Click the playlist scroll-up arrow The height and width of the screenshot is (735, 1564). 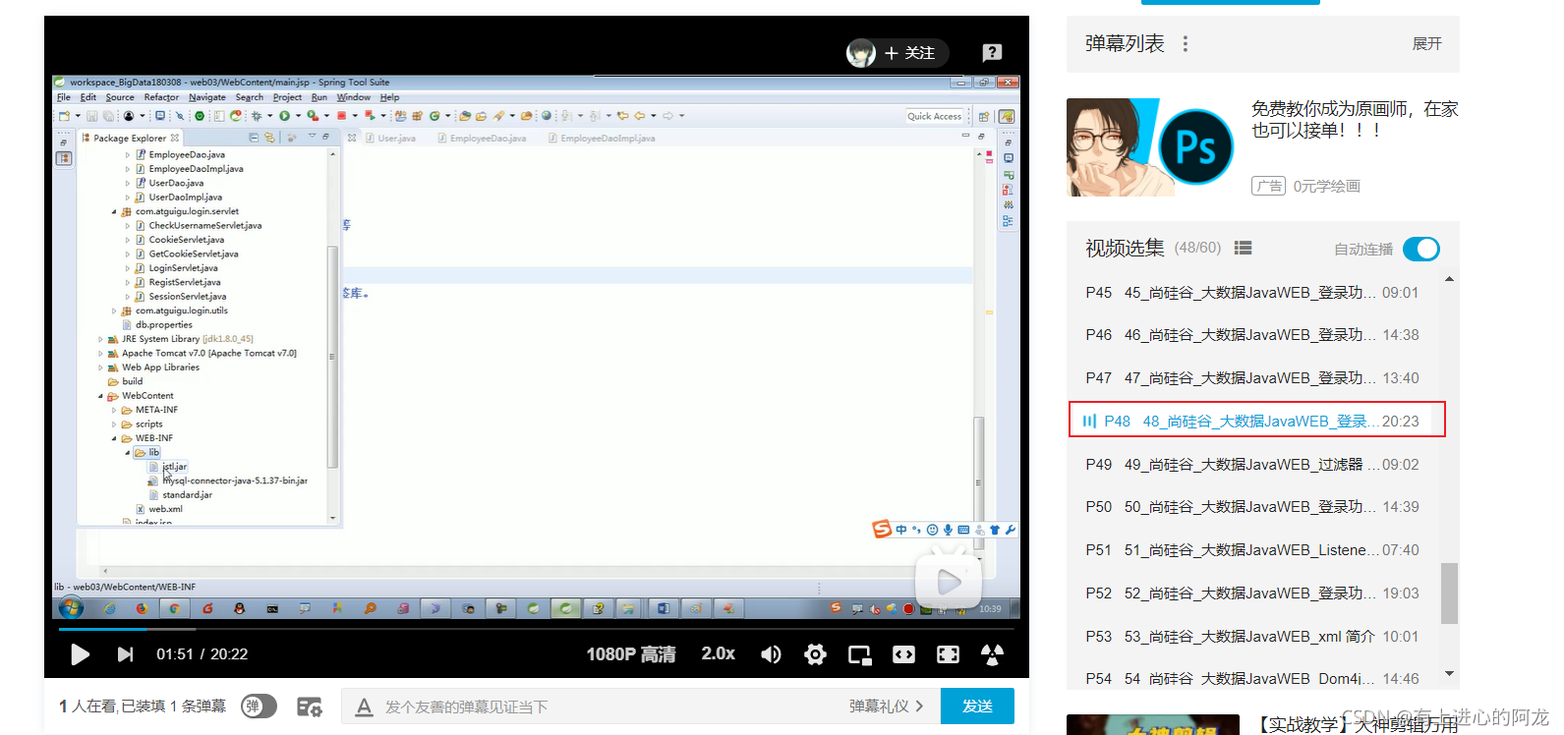pos(1449,280)
